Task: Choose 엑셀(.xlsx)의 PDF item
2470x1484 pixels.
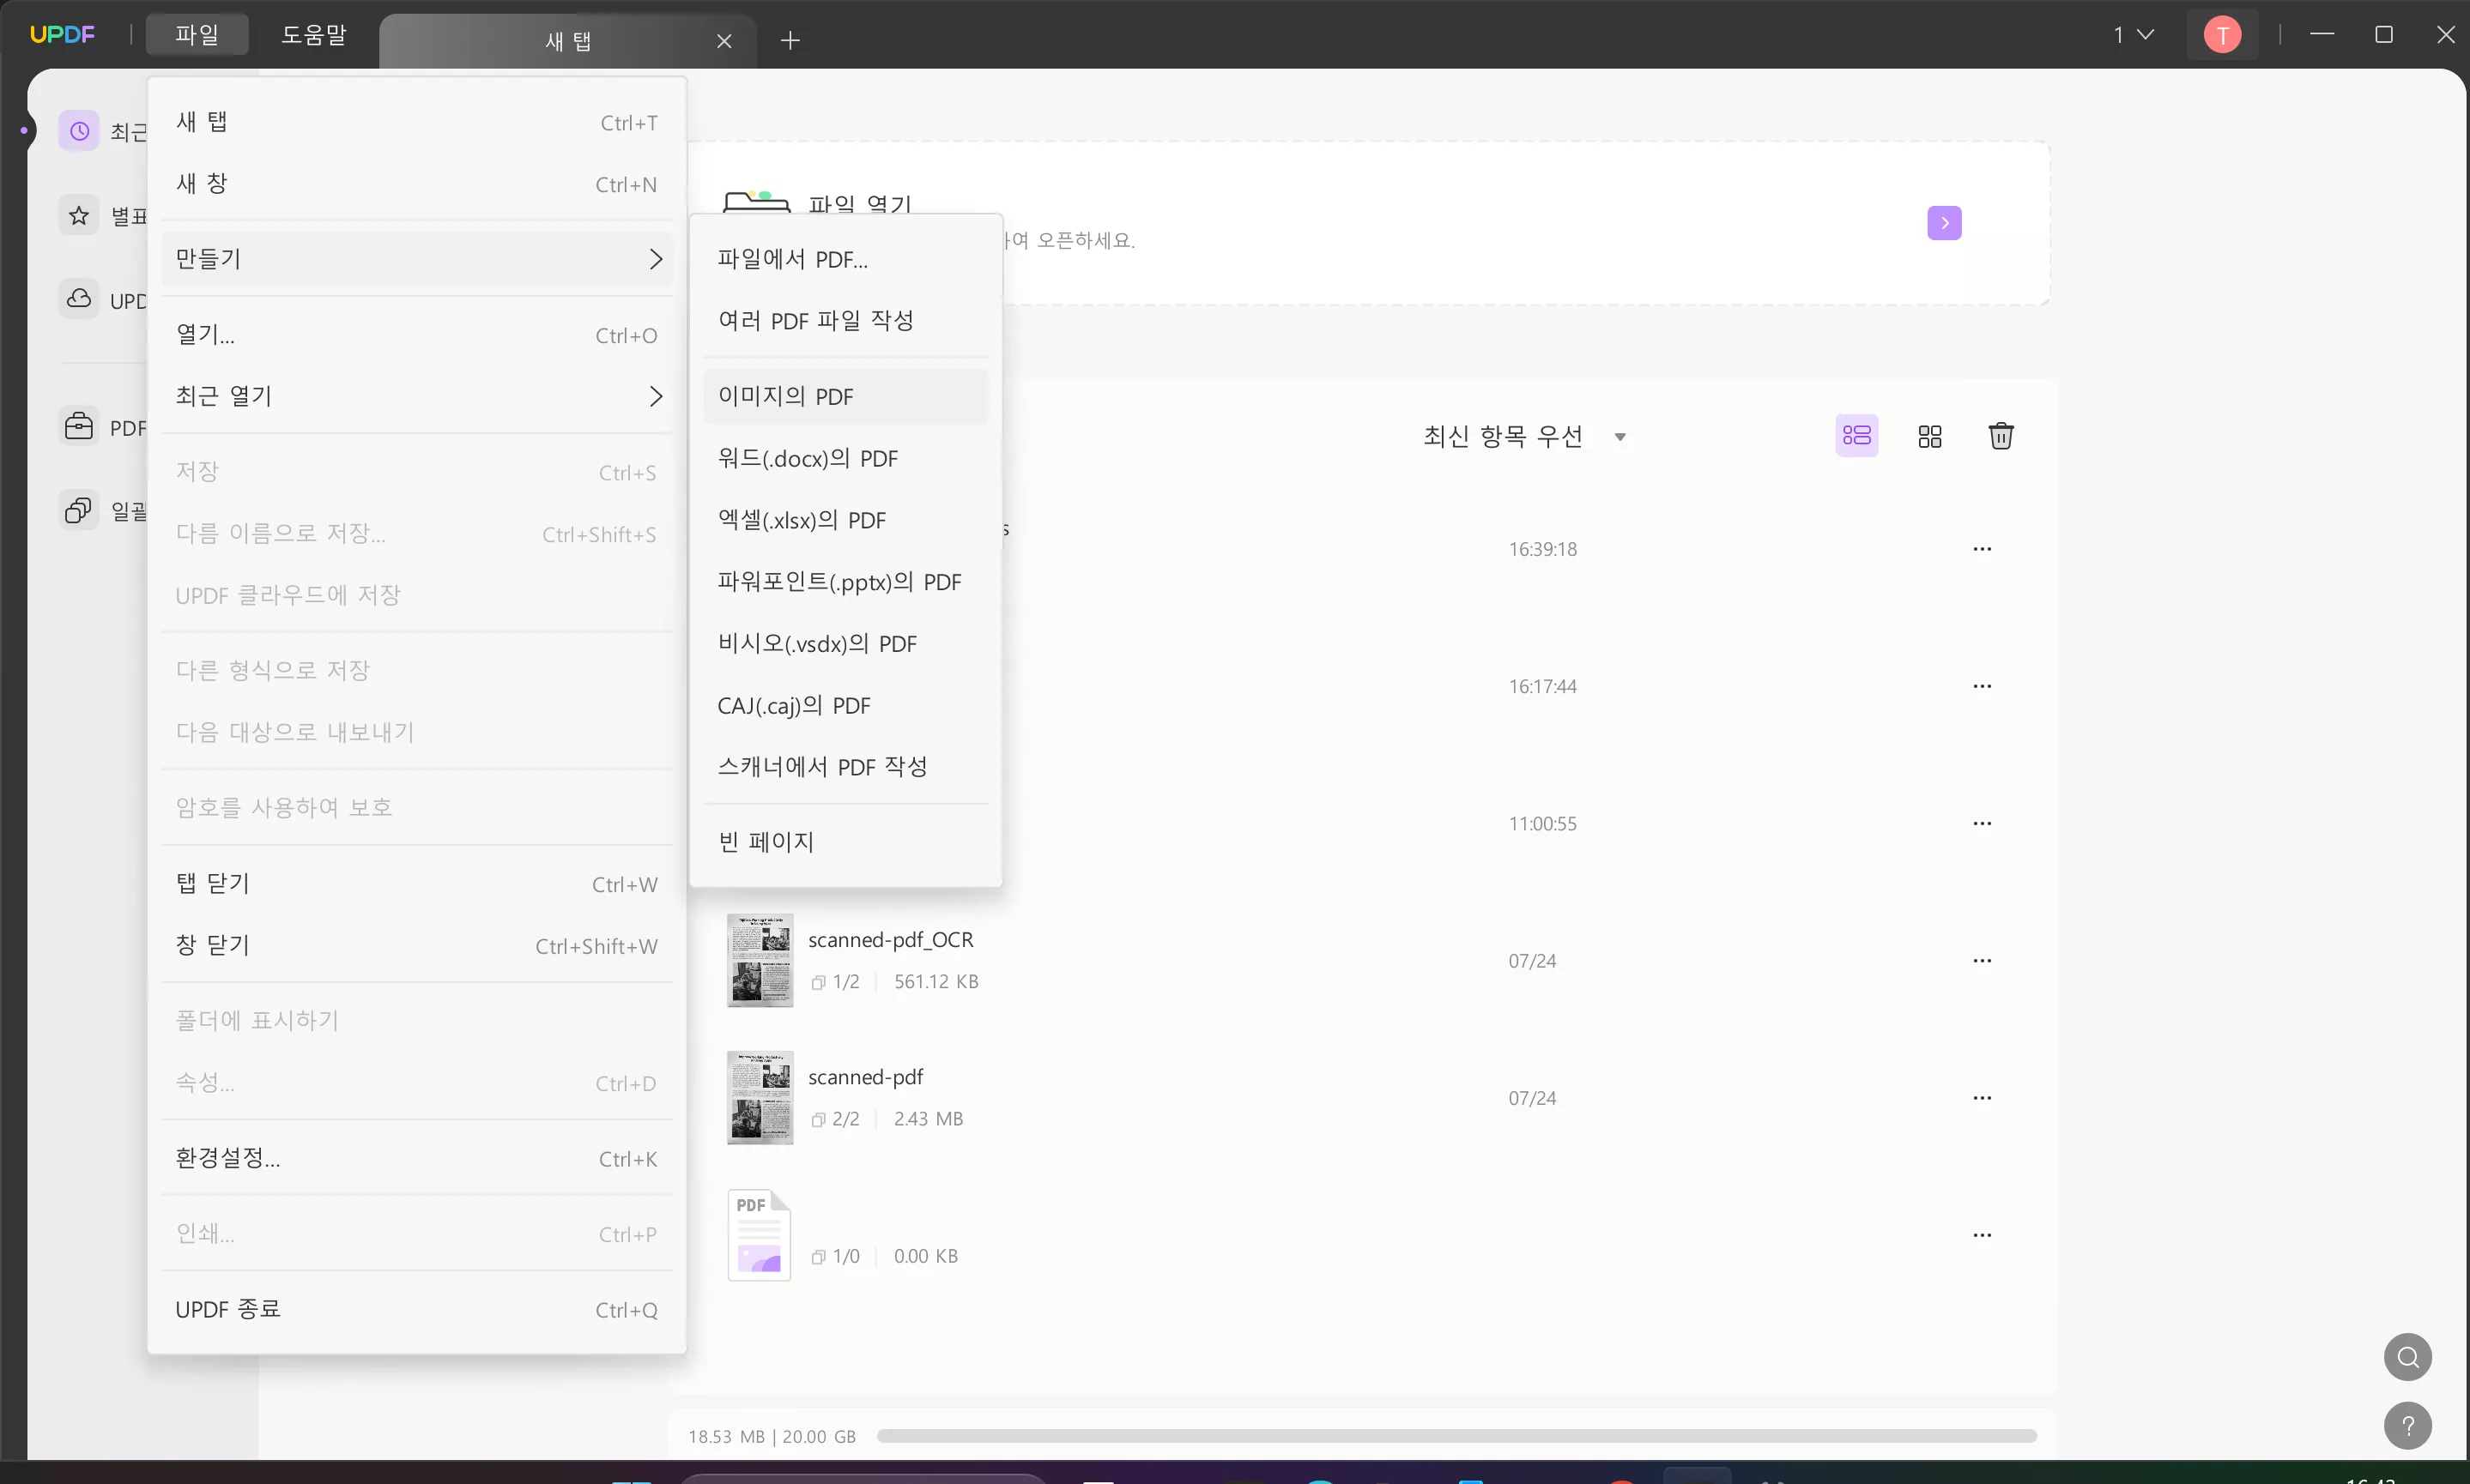Action: pos(845,521)
